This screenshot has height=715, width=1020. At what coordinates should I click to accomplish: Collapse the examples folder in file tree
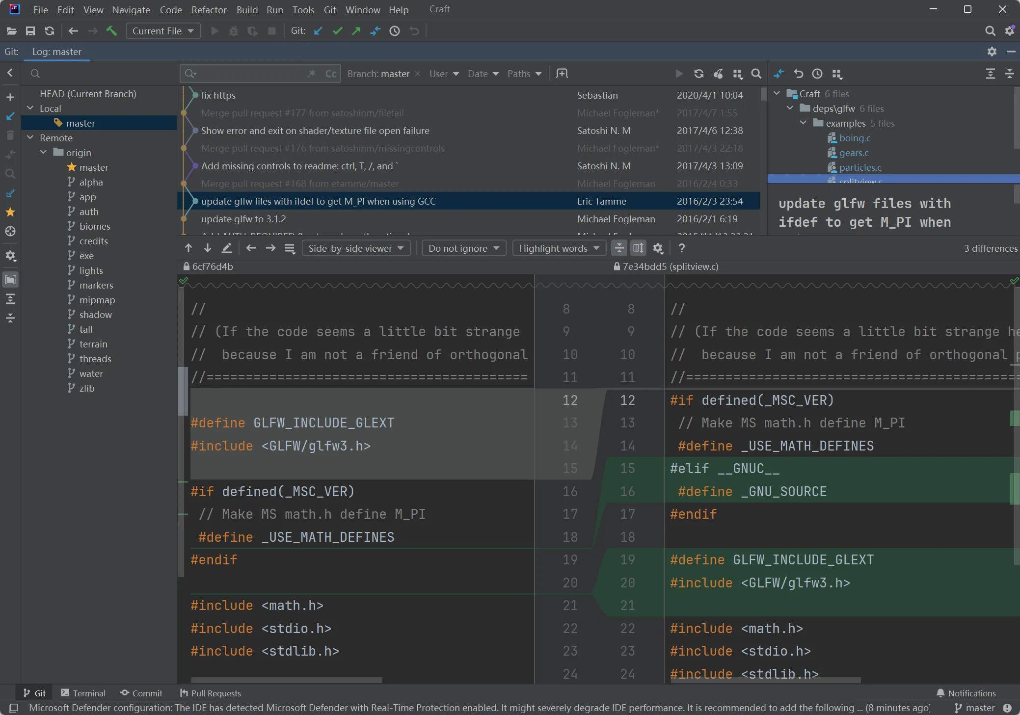click(804, 123)
